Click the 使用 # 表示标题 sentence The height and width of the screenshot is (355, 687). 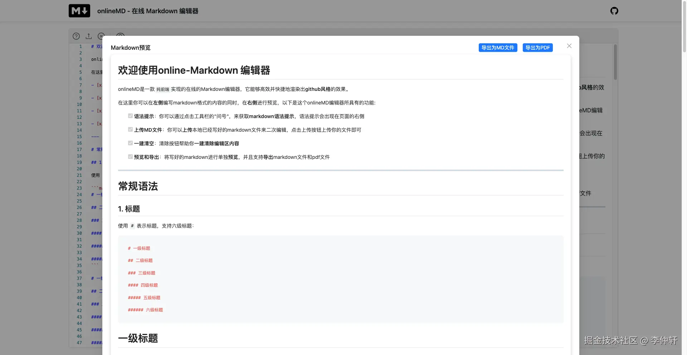(x=156, y=226)
